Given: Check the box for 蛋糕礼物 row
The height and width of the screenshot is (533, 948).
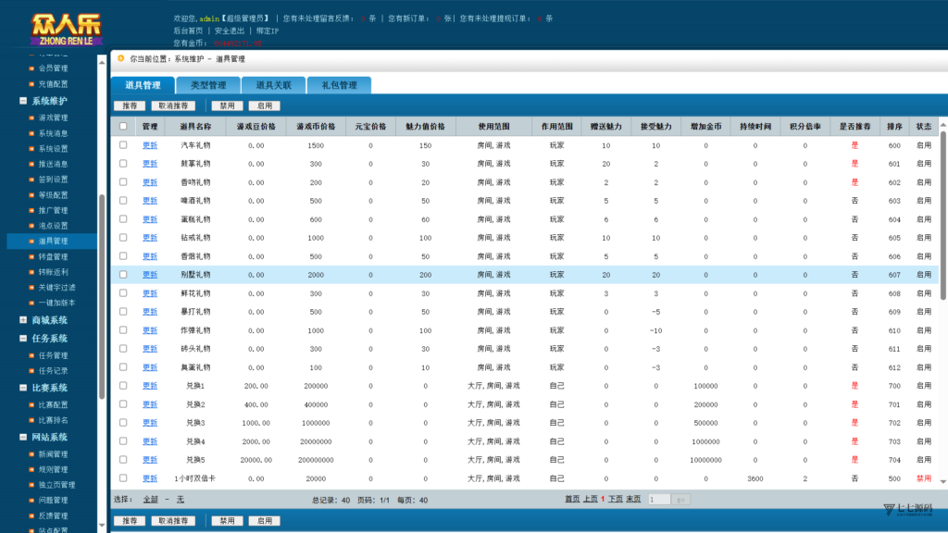Looking at the screenshot, I should (123, 218).
